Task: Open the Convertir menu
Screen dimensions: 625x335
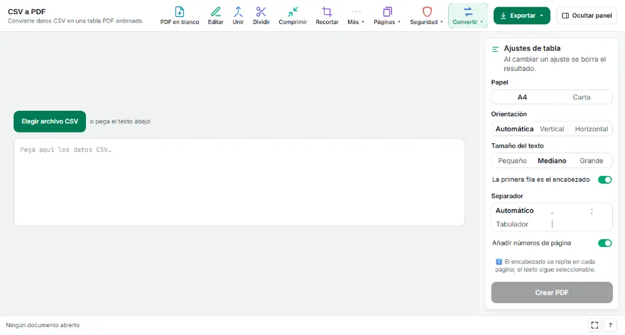Action: pos(467,16)
